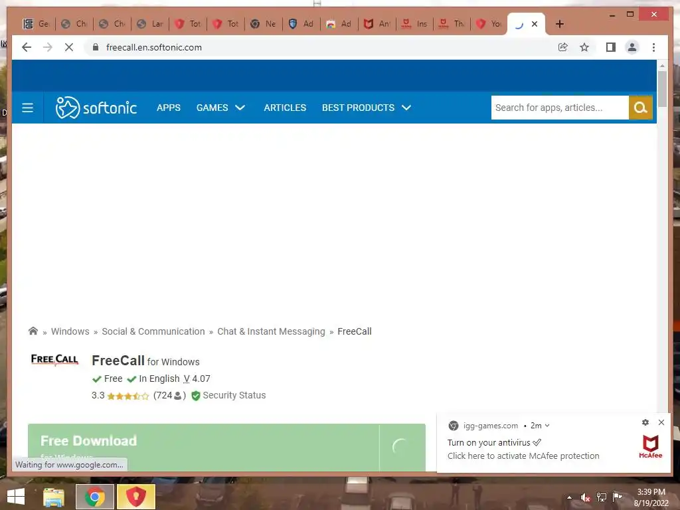Click the Windows breadcrumb link

tap(70, 331)
